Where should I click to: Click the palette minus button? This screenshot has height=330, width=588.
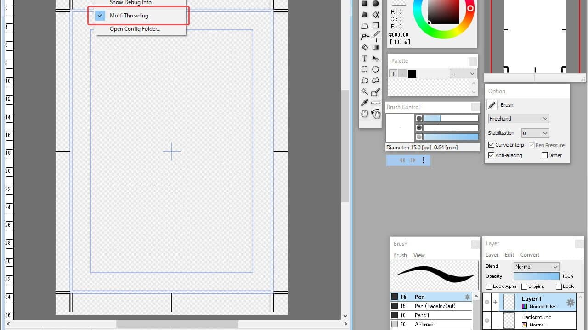pos(402,74)
